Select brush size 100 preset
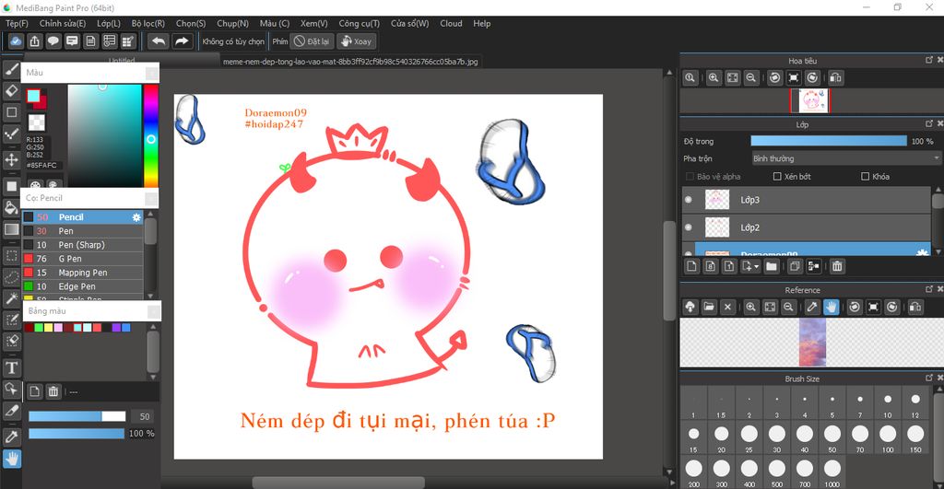 pyautogui.click(x=888, y=437)
